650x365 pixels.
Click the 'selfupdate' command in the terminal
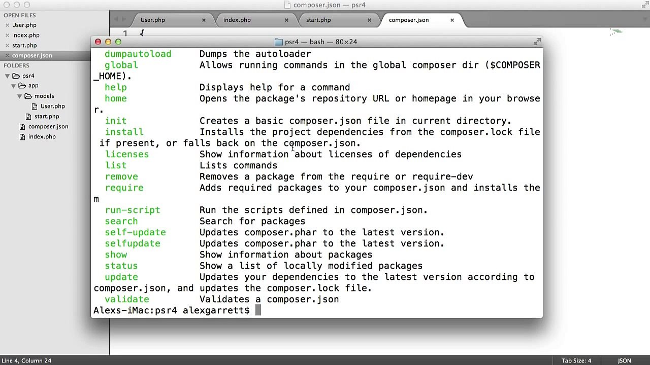point(133,243)
